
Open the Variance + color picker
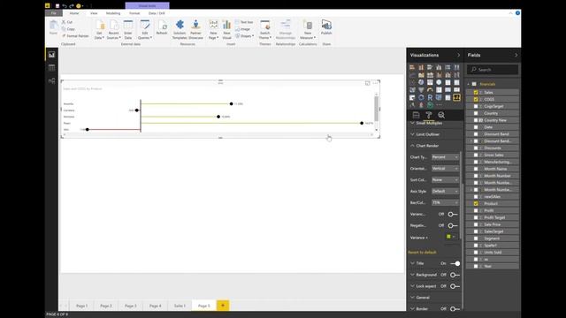coord(450,237)
